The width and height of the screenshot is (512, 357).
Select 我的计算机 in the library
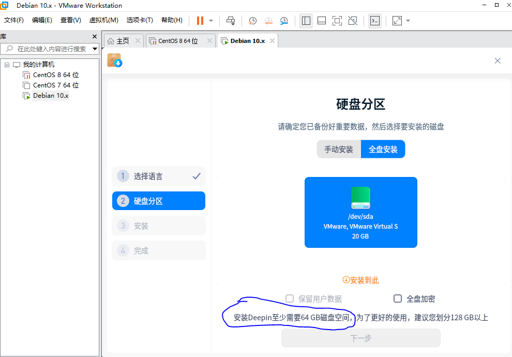(x=39, y=65)
